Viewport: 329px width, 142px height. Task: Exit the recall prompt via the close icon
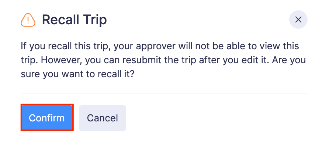tap(298, 19)
